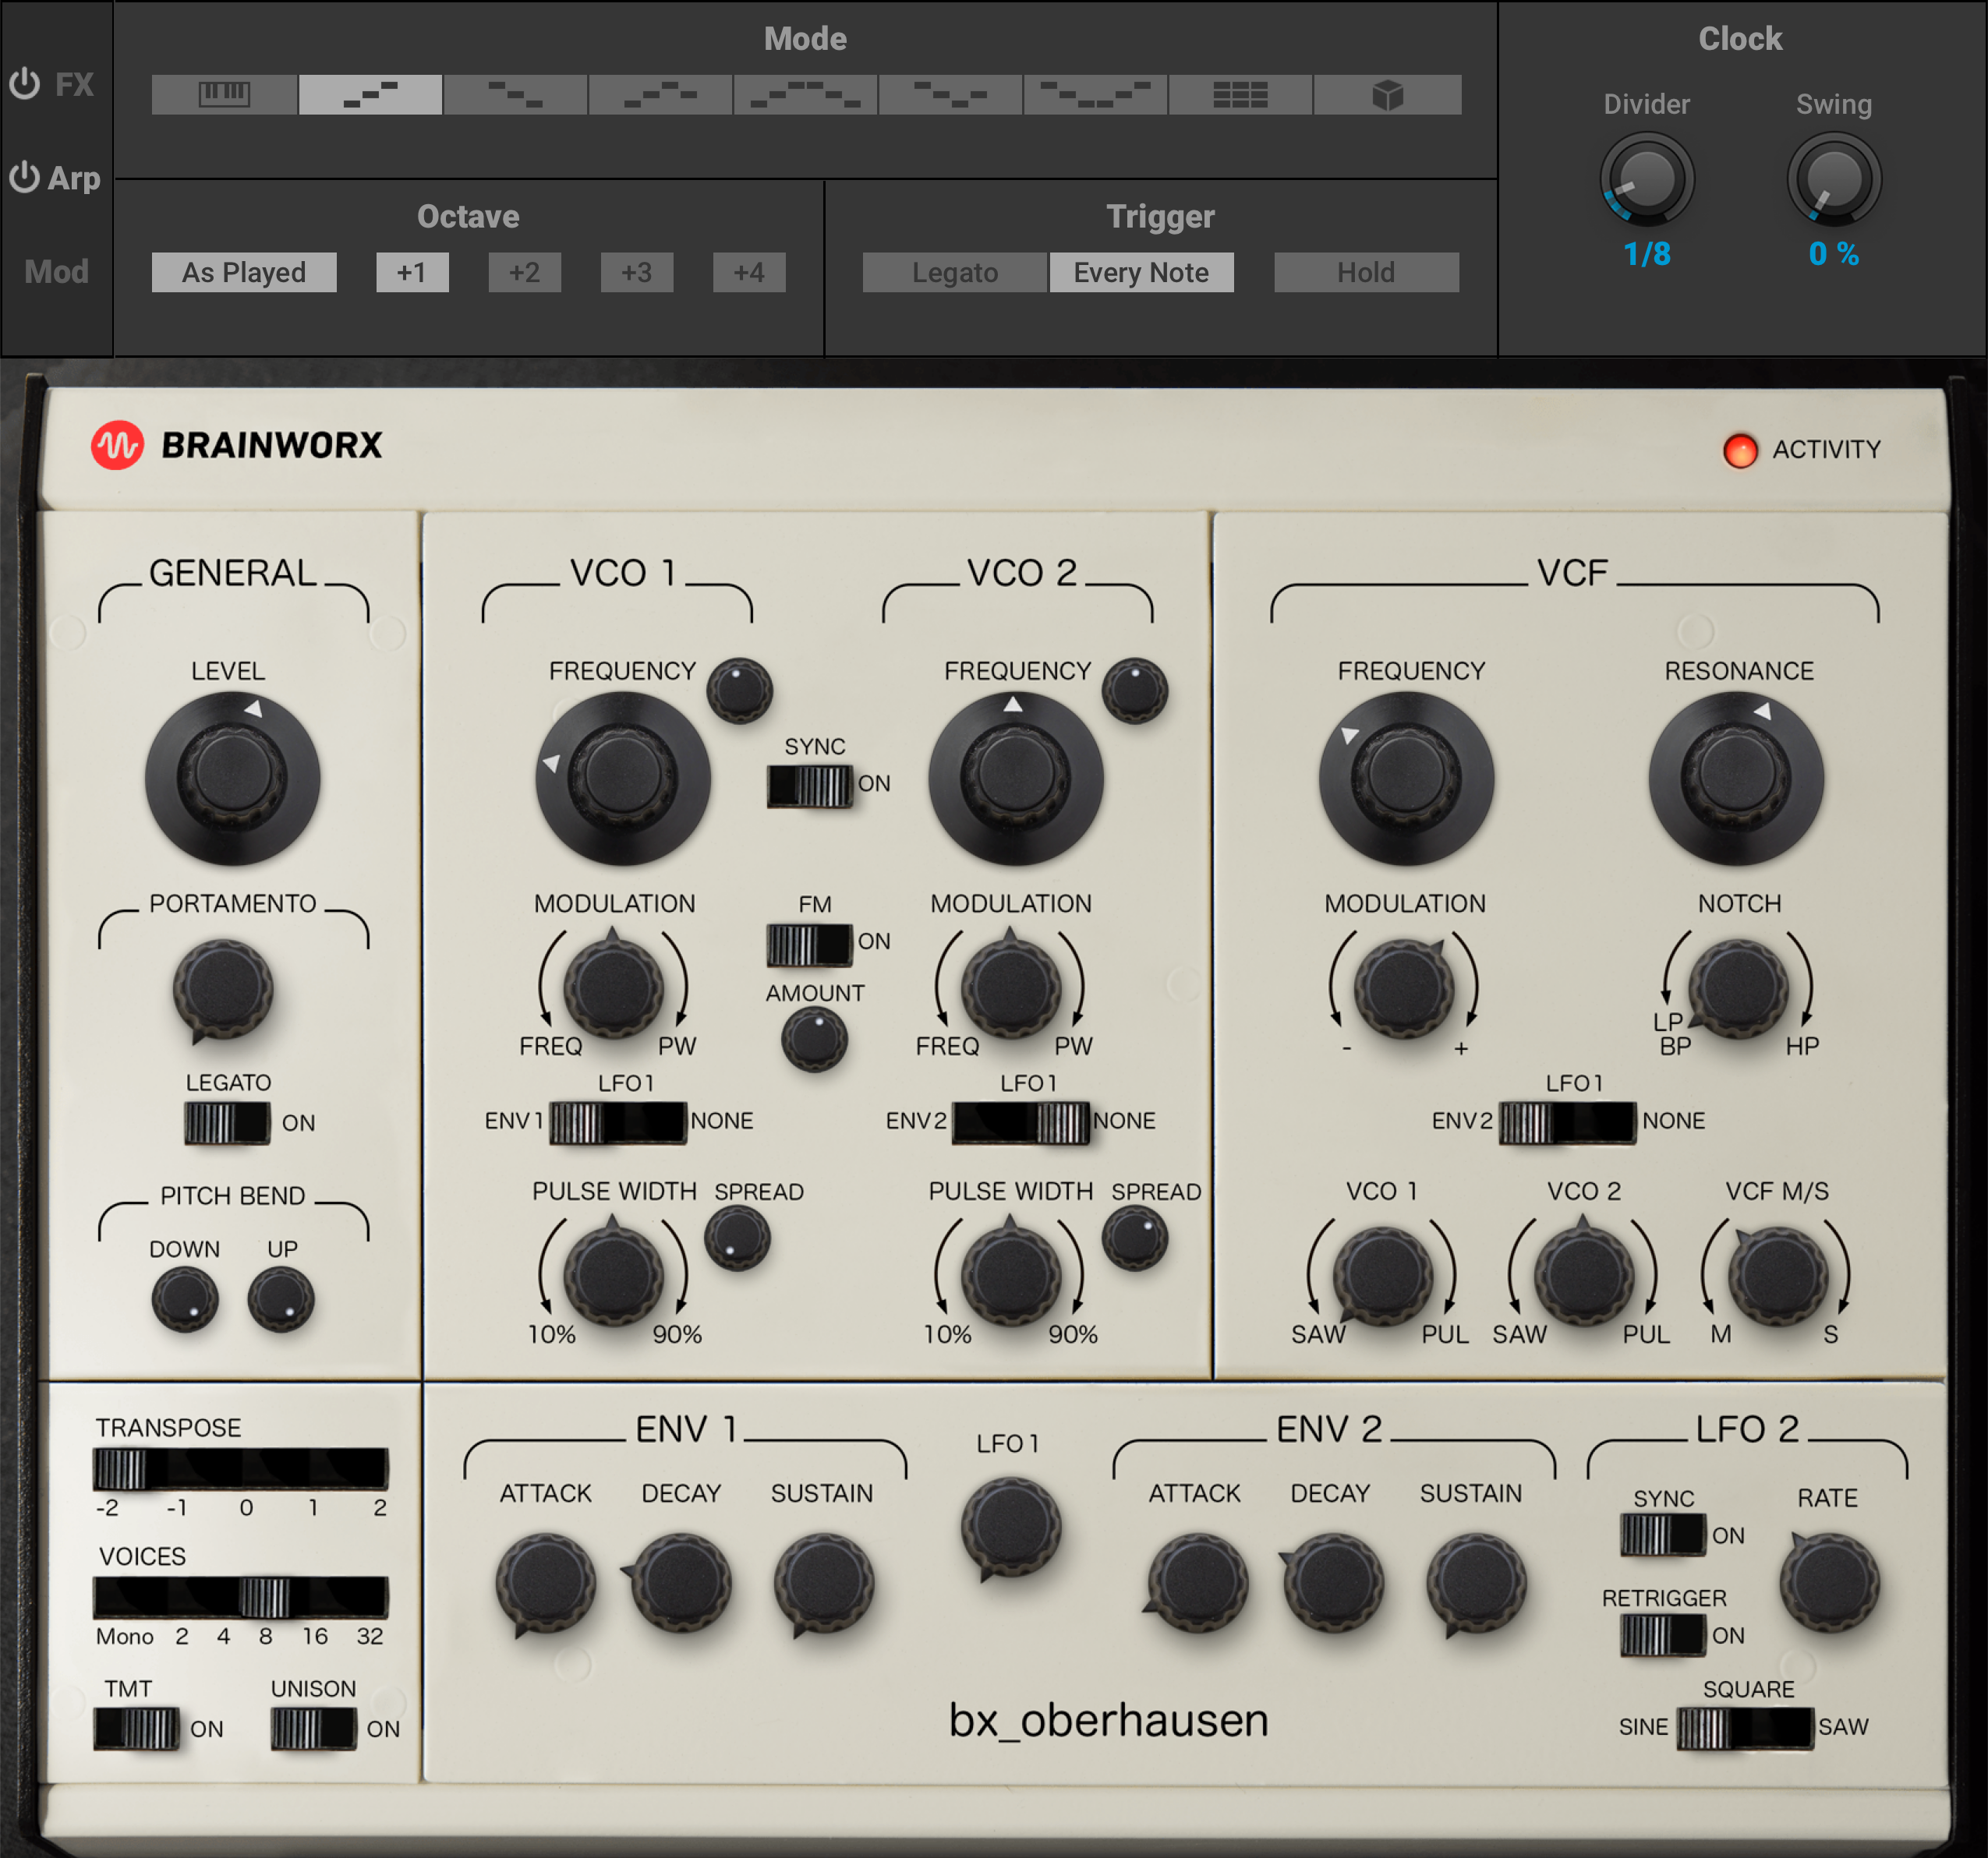Image resolution: width=1988 pixels, height=1858 pixels.
Task: Select the chord mode grid icon
Action: tap(1240, 95)
